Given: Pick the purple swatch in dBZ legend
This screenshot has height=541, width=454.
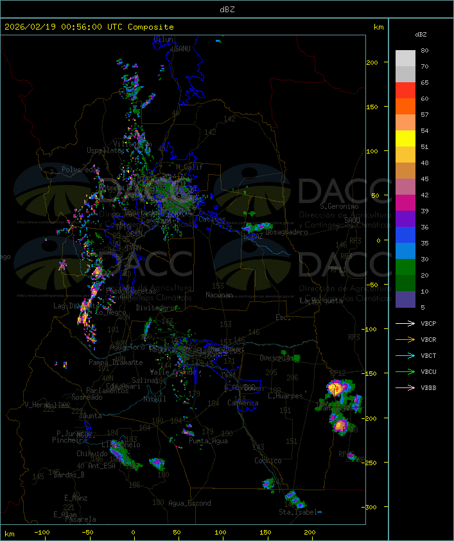Looking at the screenshot, I should click(405, 218).
